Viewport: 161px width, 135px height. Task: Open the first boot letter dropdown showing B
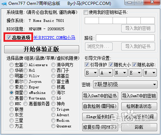(x=91, y=73)
